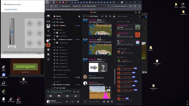Image resolution: width=189 pixels, height=106 pixels.
Task: Open the arrow and question mark image attachment
Action: pyautogui.click(x=98, y=67)
